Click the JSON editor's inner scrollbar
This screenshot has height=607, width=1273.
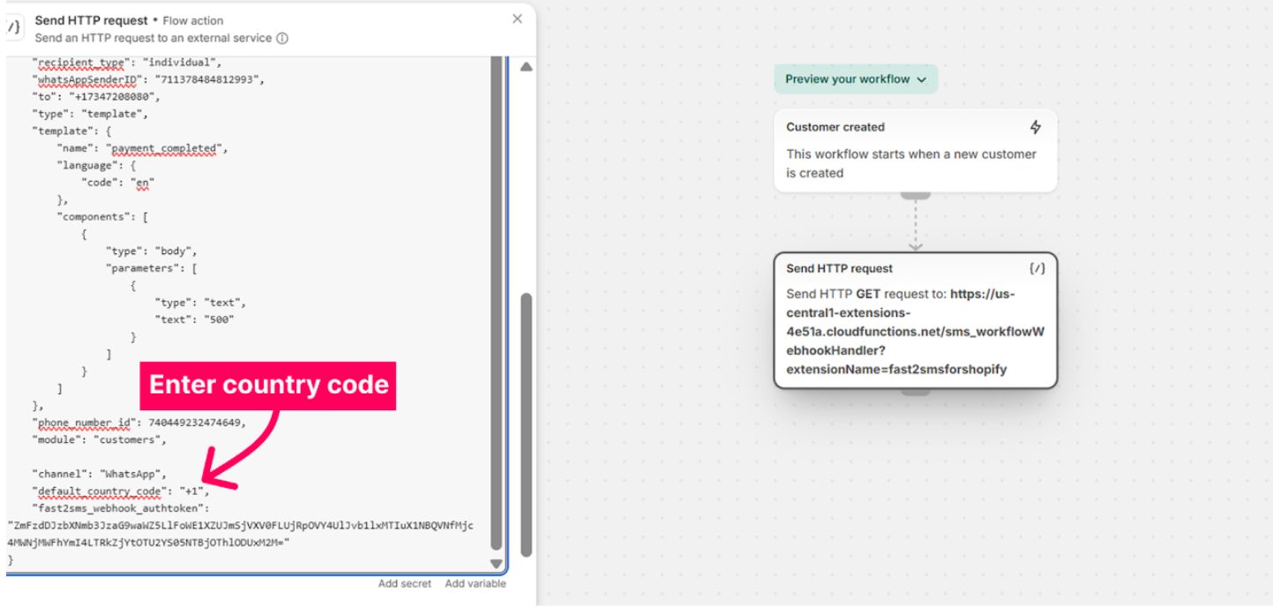[496, 300]
